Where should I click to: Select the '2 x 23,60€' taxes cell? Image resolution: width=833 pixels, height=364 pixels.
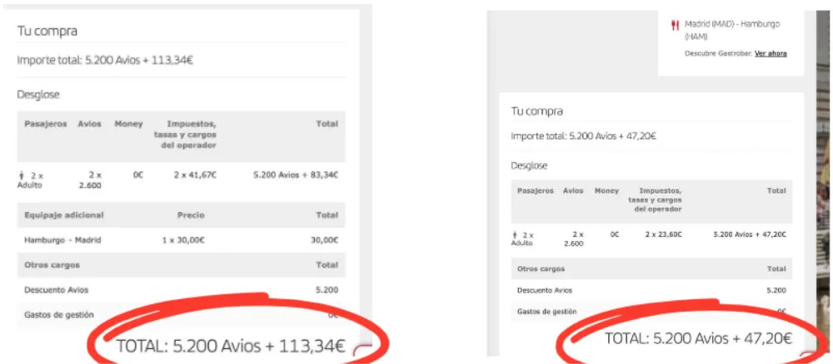click(664, 234)
